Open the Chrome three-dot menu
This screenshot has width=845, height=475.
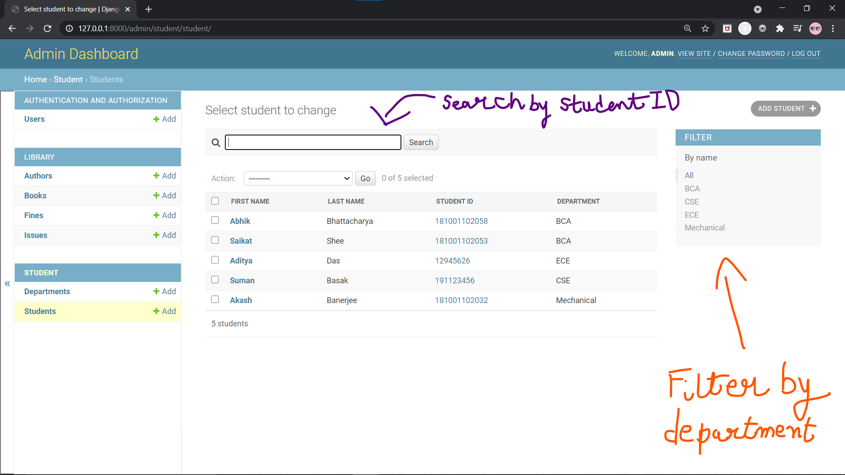point(833,29)
